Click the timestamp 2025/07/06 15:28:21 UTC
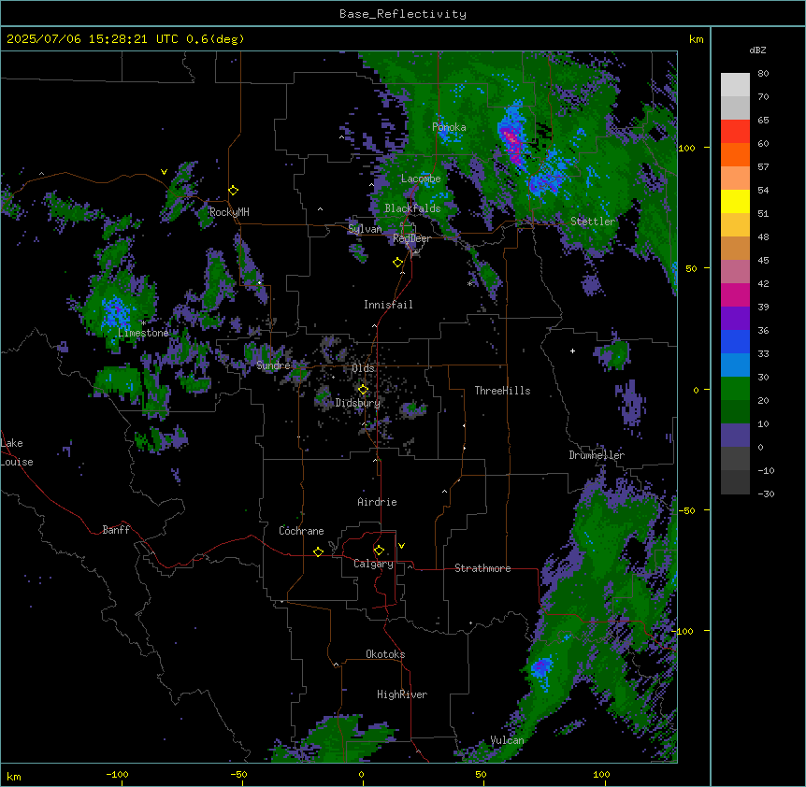806x787 pixels. click(93, 39)
